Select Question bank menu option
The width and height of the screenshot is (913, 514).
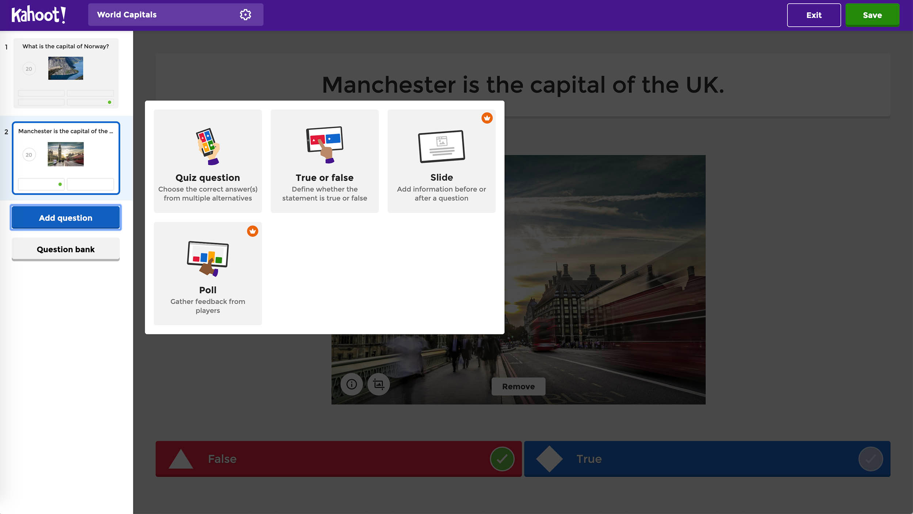point(65,249)
